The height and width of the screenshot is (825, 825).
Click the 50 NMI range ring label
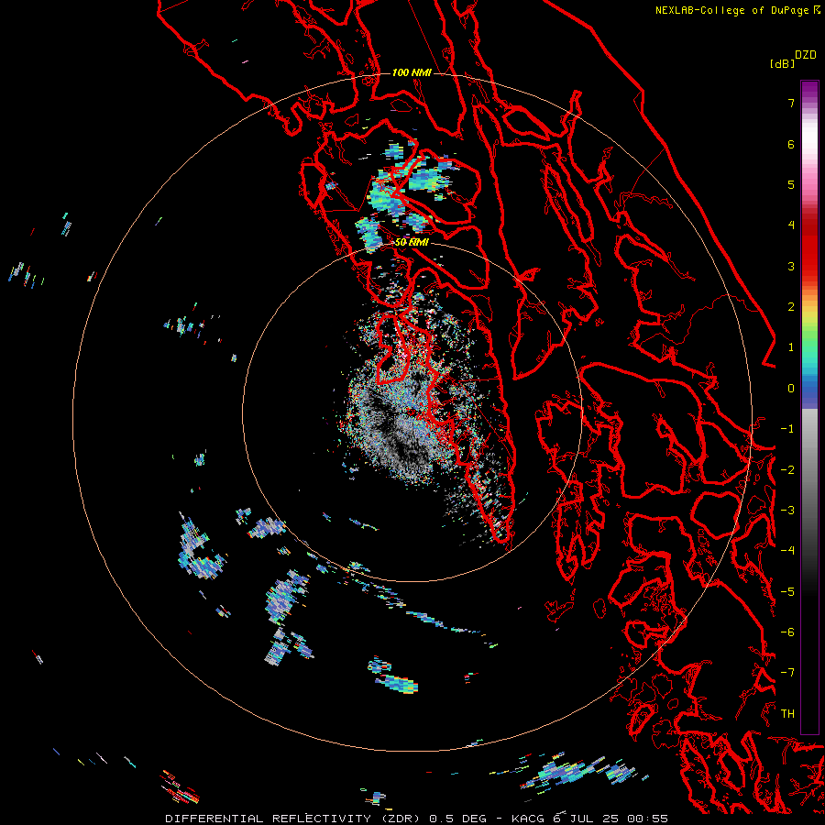click(412, 243)
